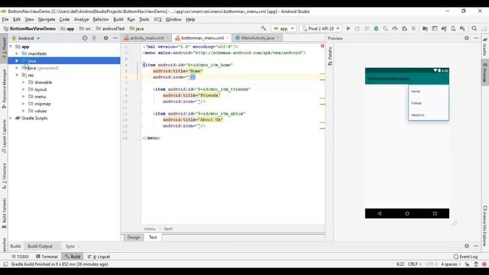Select the Text editor tab
Viewport: 489px width, 275px height.
click(x=153, y=238)
